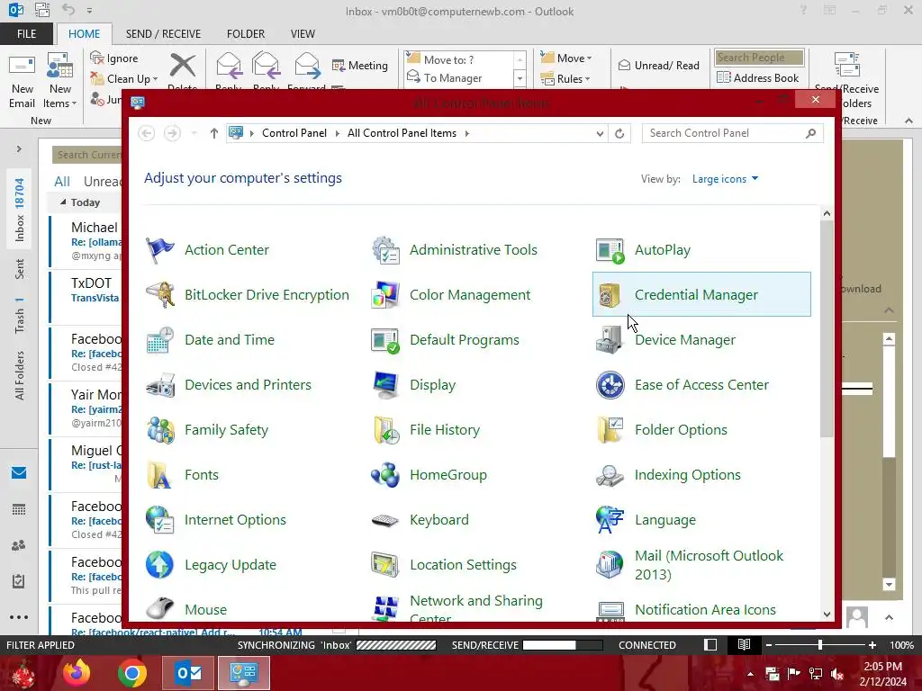
Task: Open the View by Large icons dropdown
Action: (x=725, y=179)
